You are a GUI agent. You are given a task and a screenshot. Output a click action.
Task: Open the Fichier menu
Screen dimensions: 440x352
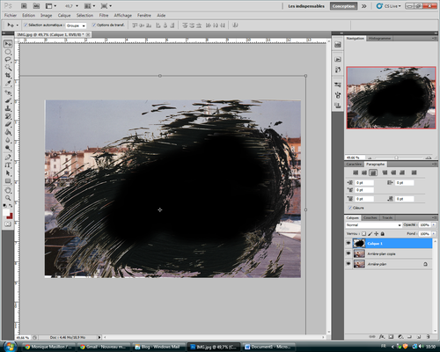(x=11, y=15)
